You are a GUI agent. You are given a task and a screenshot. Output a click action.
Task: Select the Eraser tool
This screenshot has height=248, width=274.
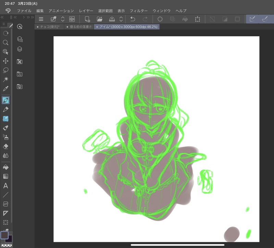tap(5, 147)
